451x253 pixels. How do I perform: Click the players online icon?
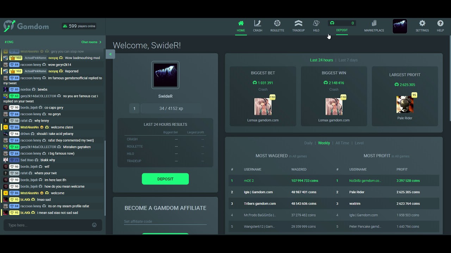pos(65,26)
